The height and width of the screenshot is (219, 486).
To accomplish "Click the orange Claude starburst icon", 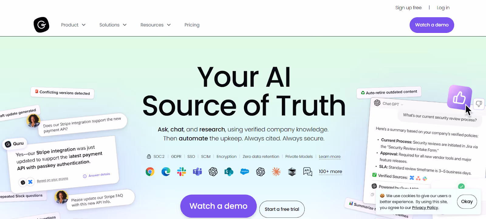I will click(x=276, y=172).
